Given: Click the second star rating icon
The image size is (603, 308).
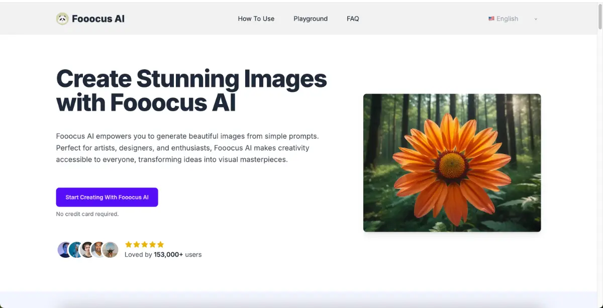Looking at the screenshot, I should click(136, 244).
